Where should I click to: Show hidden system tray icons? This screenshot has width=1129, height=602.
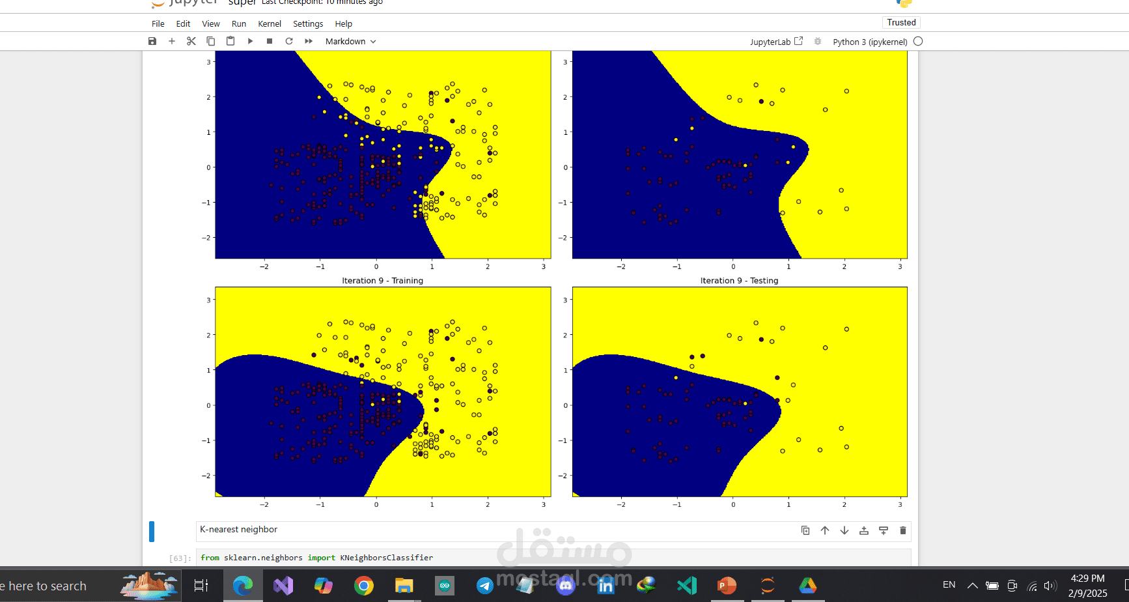click(972, 586)
